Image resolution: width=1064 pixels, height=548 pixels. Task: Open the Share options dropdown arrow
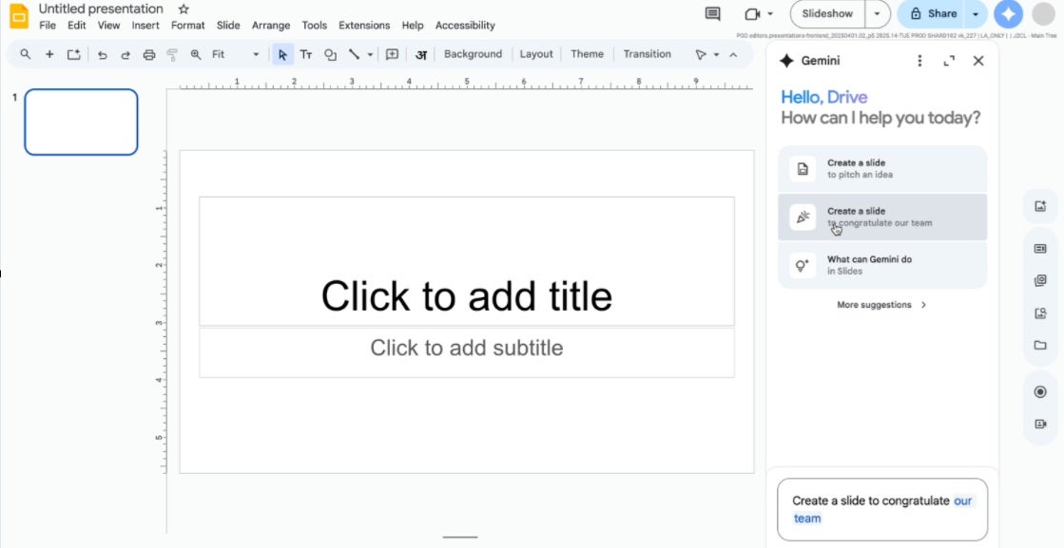pos(976,14)
